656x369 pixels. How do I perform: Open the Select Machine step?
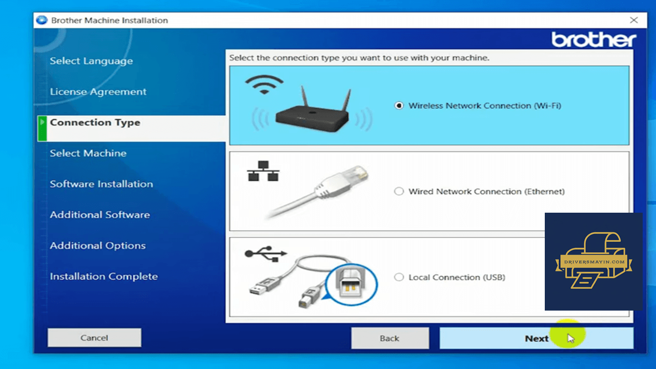click(x=88, y=153)
